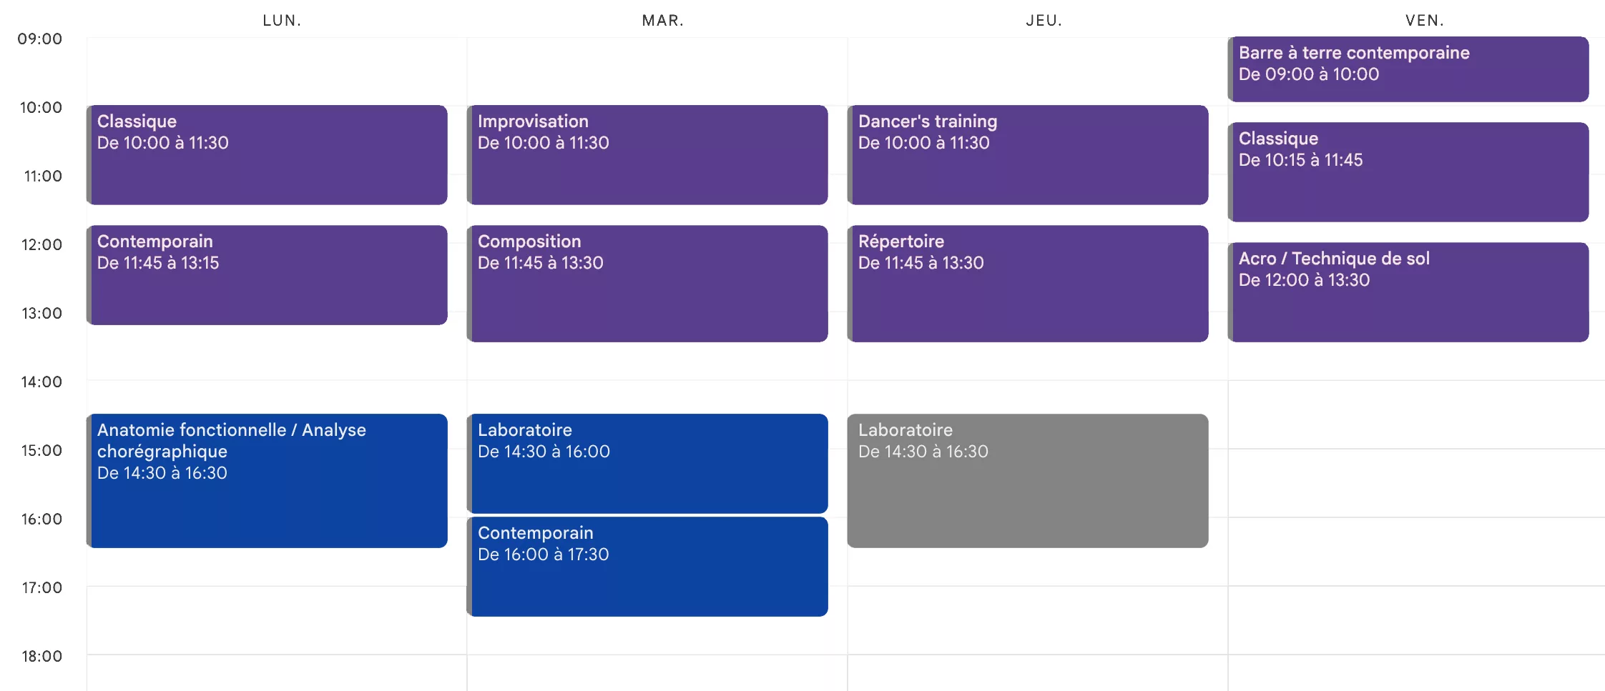Select blue Laboratoire event 14:30 to 16:00

[x=647, y=464]
